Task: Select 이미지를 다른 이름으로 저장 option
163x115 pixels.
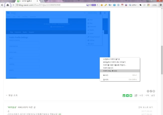Action: (115, 65)
